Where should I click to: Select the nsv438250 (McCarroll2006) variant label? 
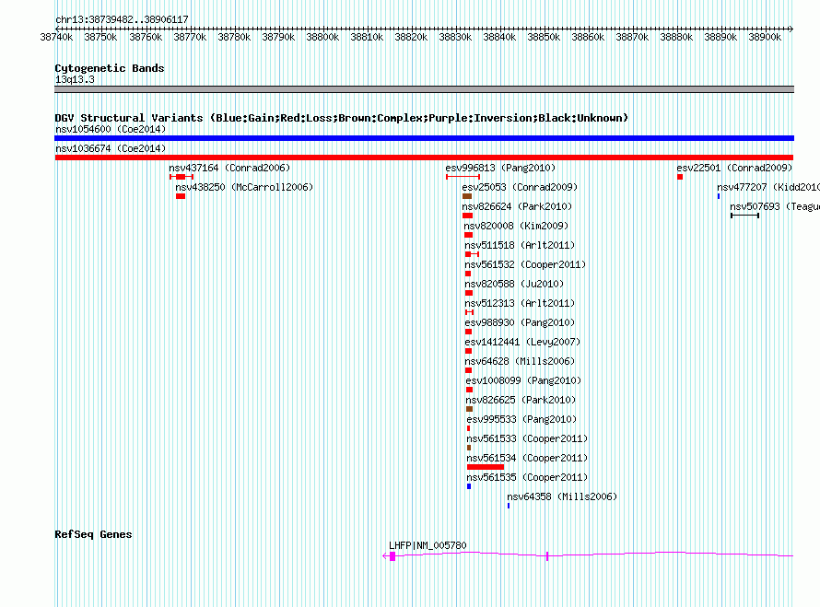(244, 187)
